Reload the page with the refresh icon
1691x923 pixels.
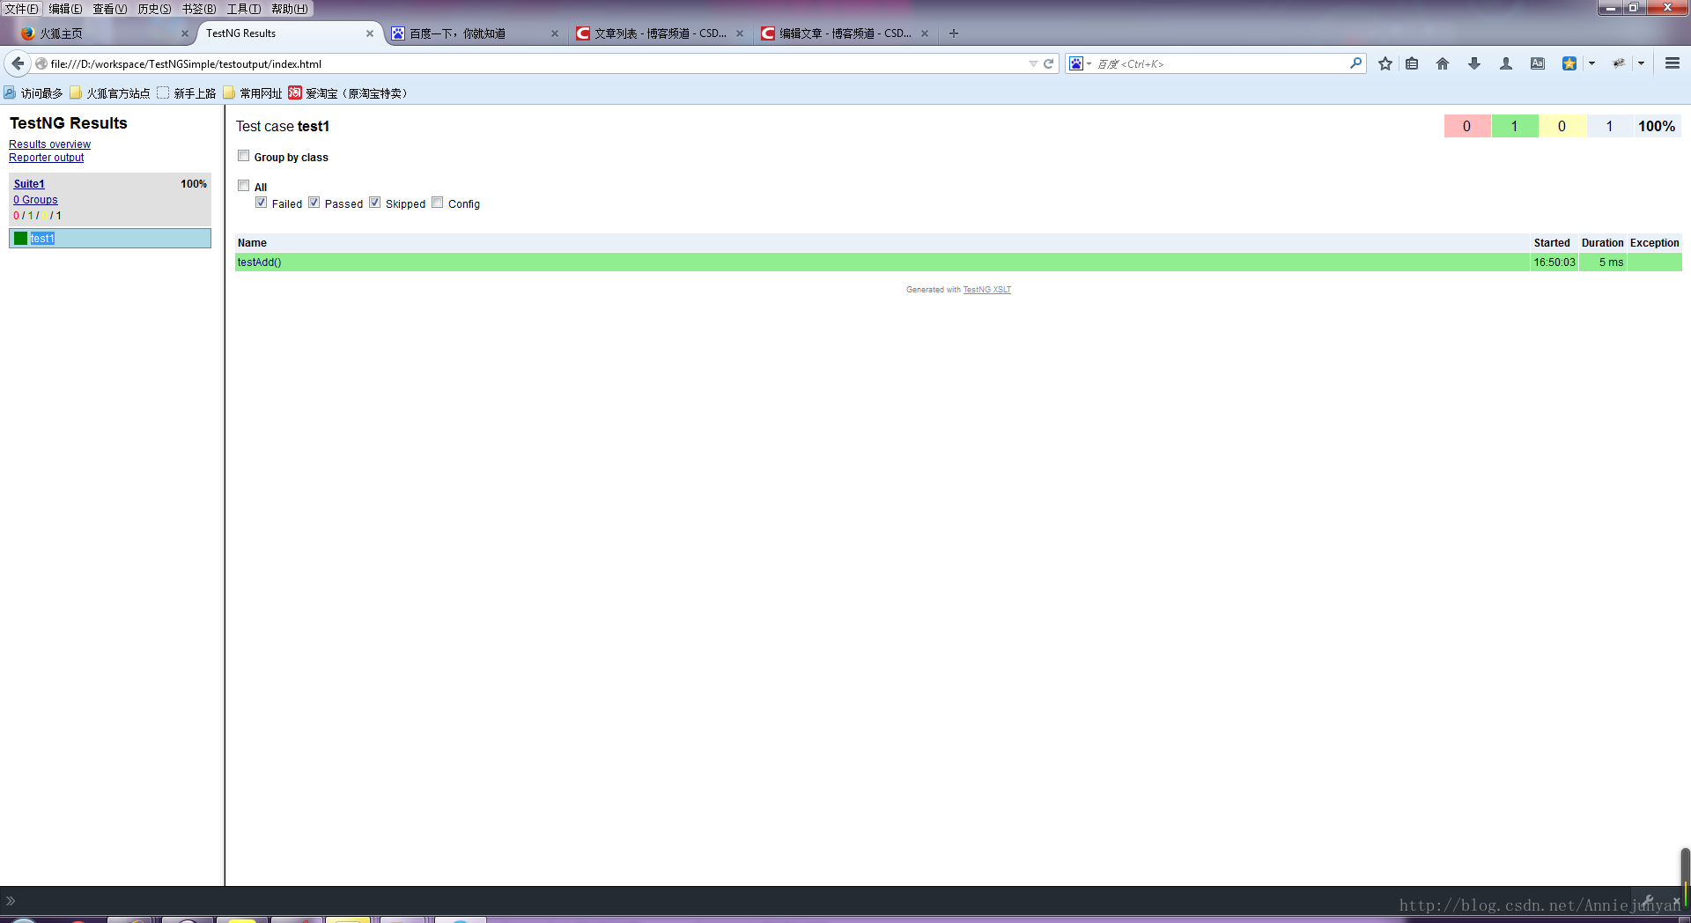(1049, 63)
